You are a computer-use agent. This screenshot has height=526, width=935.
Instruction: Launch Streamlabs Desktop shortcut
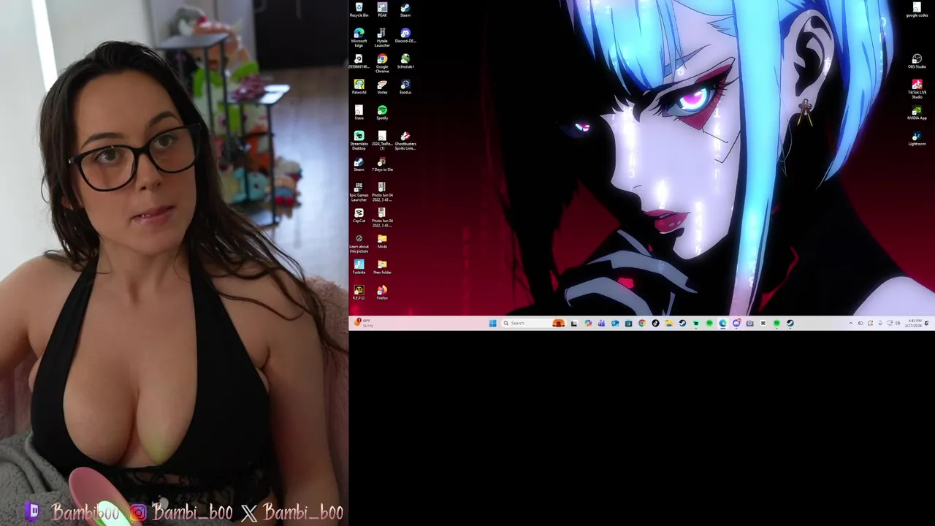[359, 140]
